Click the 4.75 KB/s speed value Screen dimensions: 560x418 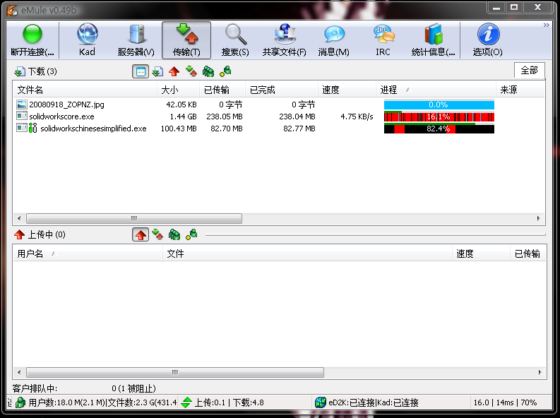tap(357, 117)
